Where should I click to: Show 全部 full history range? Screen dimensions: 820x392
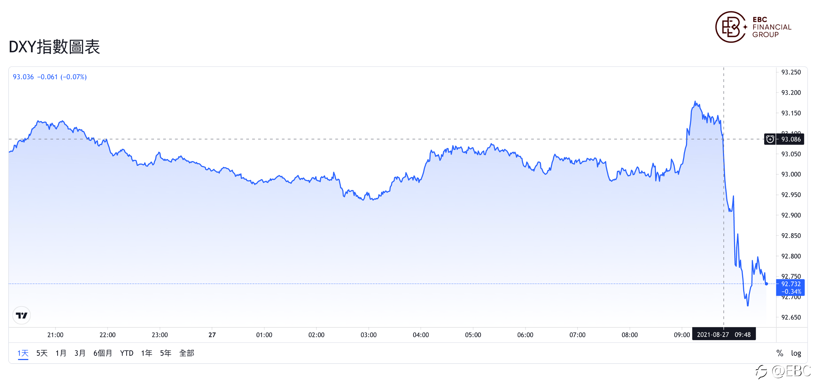pos(187,353)
